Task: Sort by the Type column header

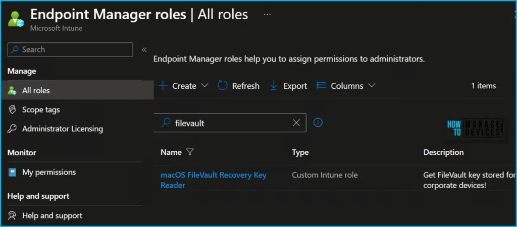Action: click(300, 152)
